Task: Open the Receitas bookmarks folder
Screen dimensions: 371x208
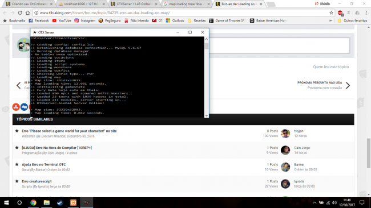Action: tap(196, 20)
